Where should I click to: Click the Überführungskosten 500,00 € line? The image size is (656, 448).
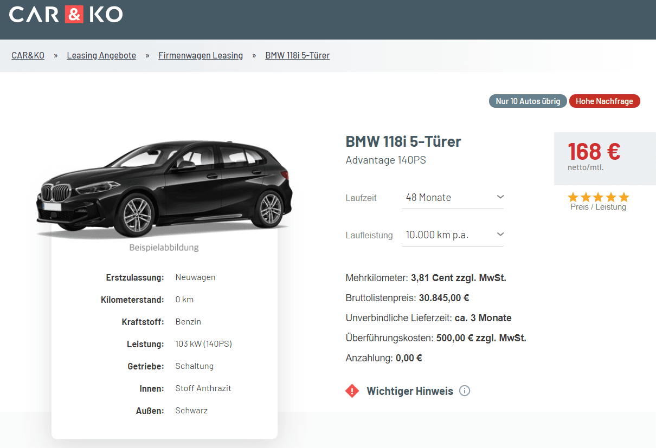pyautogui.click(x=436, y=338)
